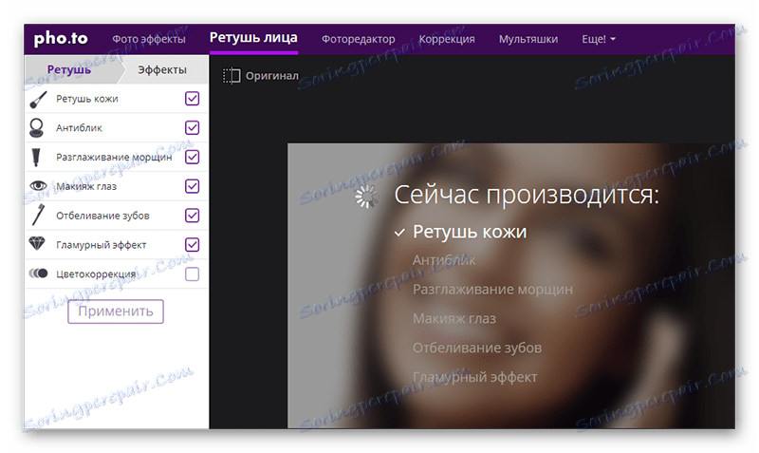Click the Оригинал label
The image size is (759, 453).
[x=272, y=76]
